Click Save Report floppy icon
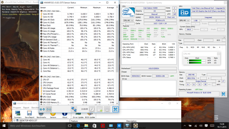The height and width of the screenshot is (129, 229). 29,114
